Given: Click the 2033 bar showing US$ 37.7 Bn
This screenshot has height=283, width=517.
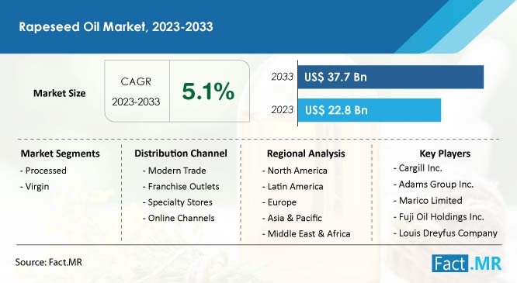Looking at the screenshot, I should [390, 77].
